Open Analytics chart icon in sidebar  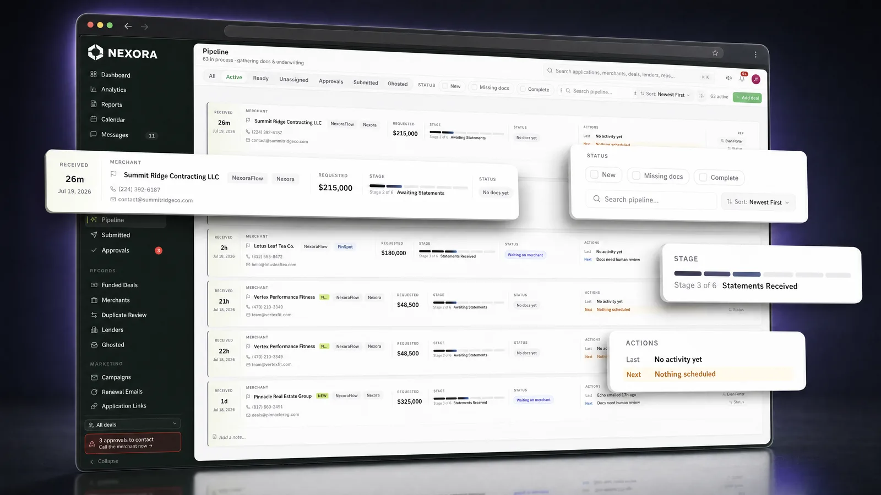coord(94,89)
